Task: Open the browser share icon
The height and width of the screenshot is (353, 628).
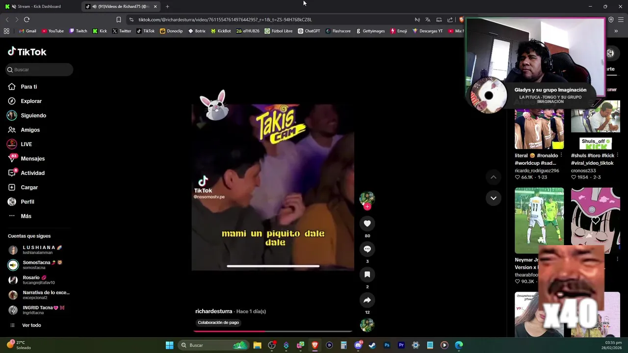Action: coord(450,20)
